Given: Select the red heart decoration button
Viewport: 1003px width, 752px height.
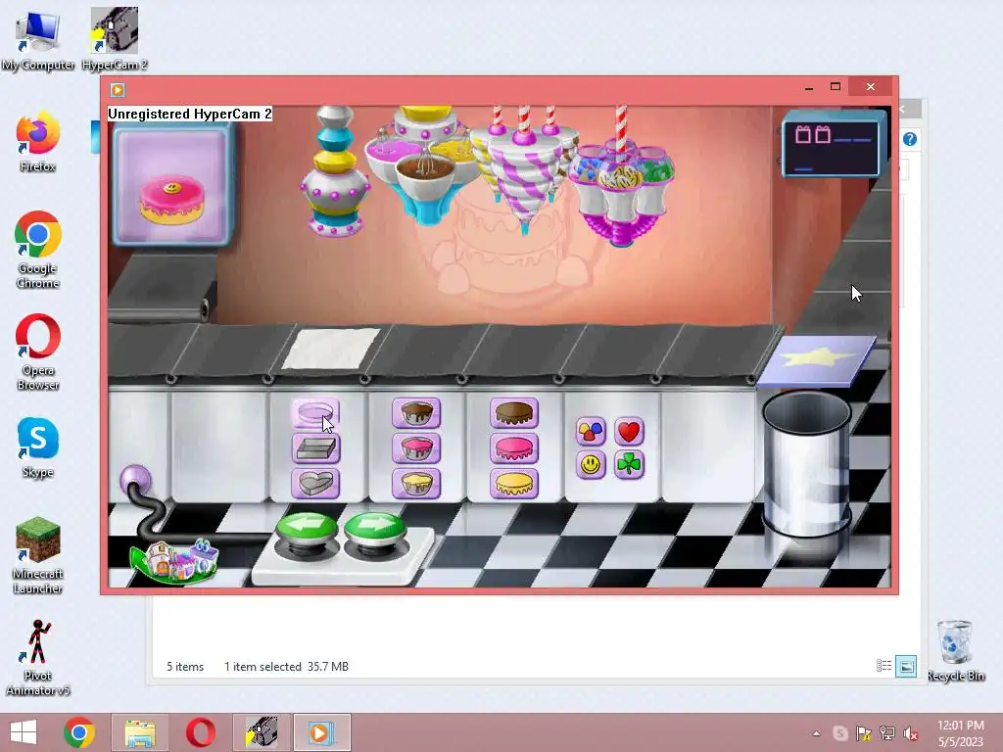Looking at the screenshot, I should (629, 432).
